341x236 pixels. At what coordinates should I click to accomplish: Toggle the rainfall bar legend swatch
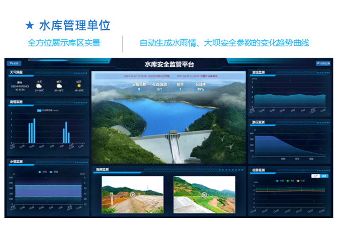39,110
